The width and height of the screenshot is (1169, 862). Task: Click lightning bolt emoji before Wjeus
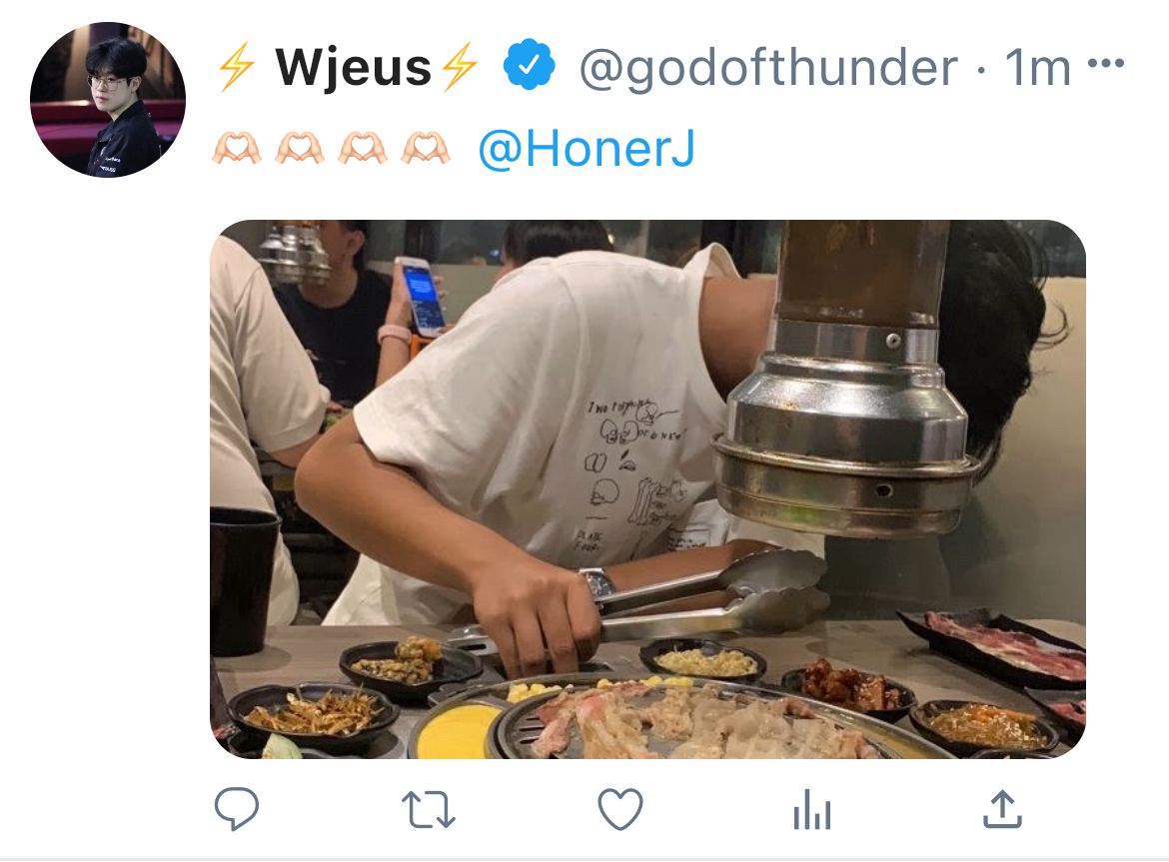[x=237, y=66]
